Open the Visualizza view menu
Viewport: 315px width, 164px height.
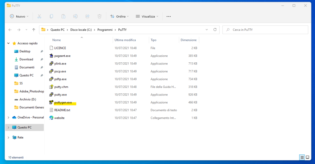pyautogui.click(x=147, y=16)
